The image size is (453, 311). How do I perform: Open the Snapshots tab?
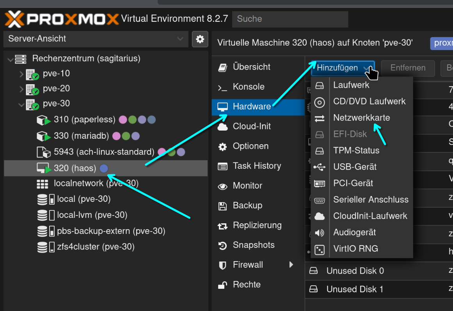coord(258,245)
